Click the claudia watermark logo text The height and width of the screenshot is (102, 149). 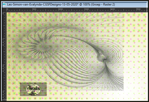pyautogui.click(x=33, y=89)
